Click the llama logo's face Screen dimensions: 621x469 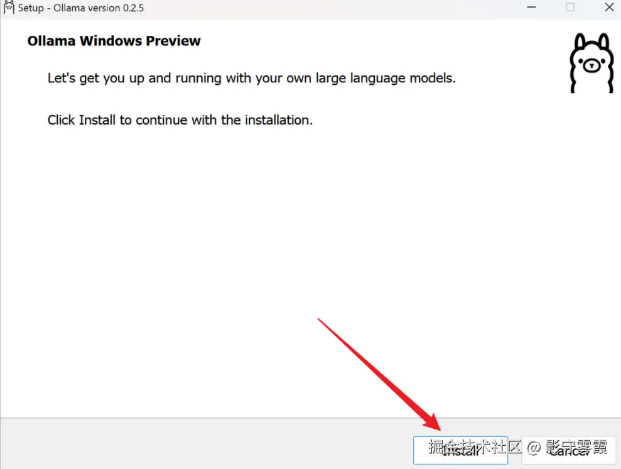point(591,65)
